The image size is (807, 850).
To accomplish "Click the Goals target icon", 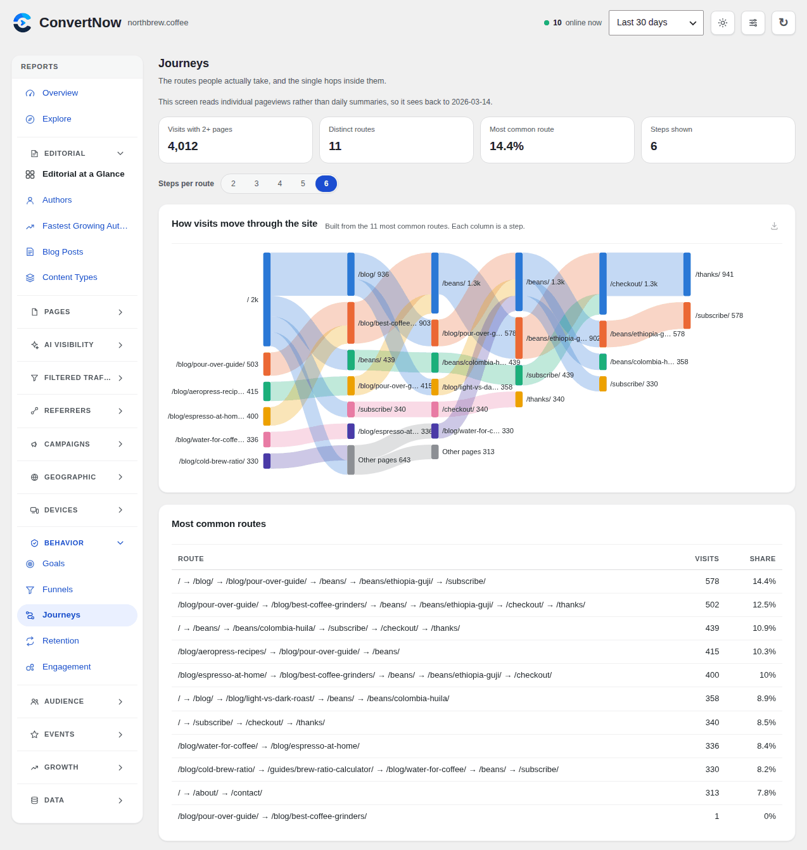I will pos(30,564).
